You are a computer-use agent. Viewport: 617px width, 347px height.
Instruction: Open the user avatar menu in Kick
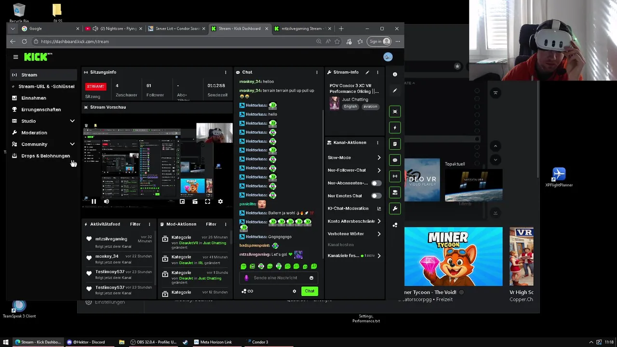point(388,57)
